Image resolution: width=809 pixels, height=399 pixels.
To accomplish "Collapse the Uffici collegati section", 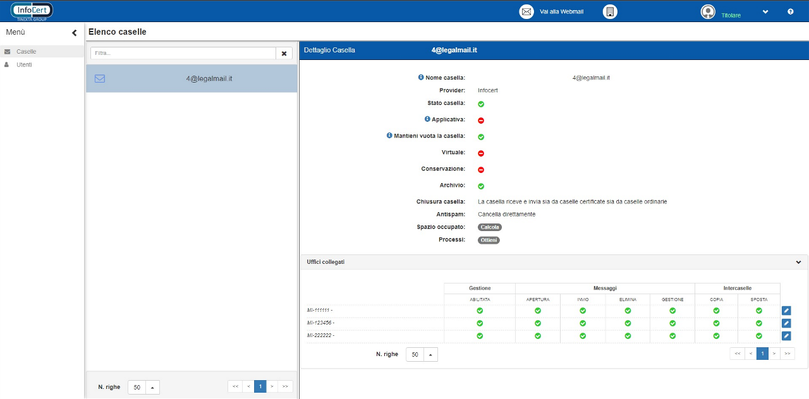I will (798, 262).
